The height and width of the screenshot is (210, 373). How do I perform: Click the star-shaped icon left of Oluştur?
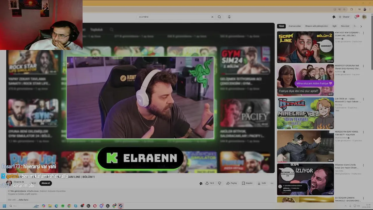pyautogui.click(x=334, y=17)
